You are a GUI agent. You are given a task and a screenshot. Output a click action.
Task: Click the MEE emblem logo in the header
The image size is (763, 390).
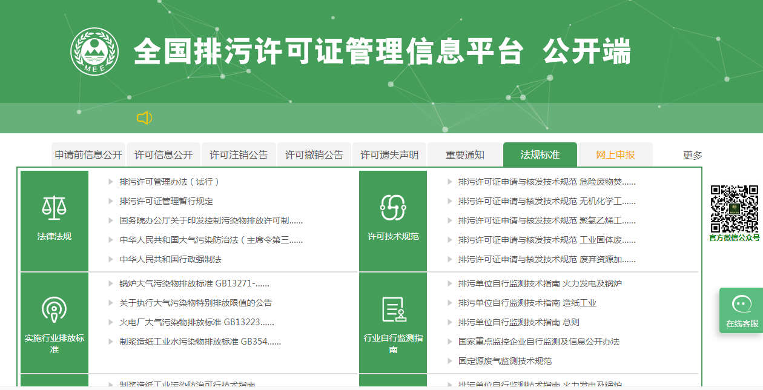pyautogui.click(x=94, y=50)
